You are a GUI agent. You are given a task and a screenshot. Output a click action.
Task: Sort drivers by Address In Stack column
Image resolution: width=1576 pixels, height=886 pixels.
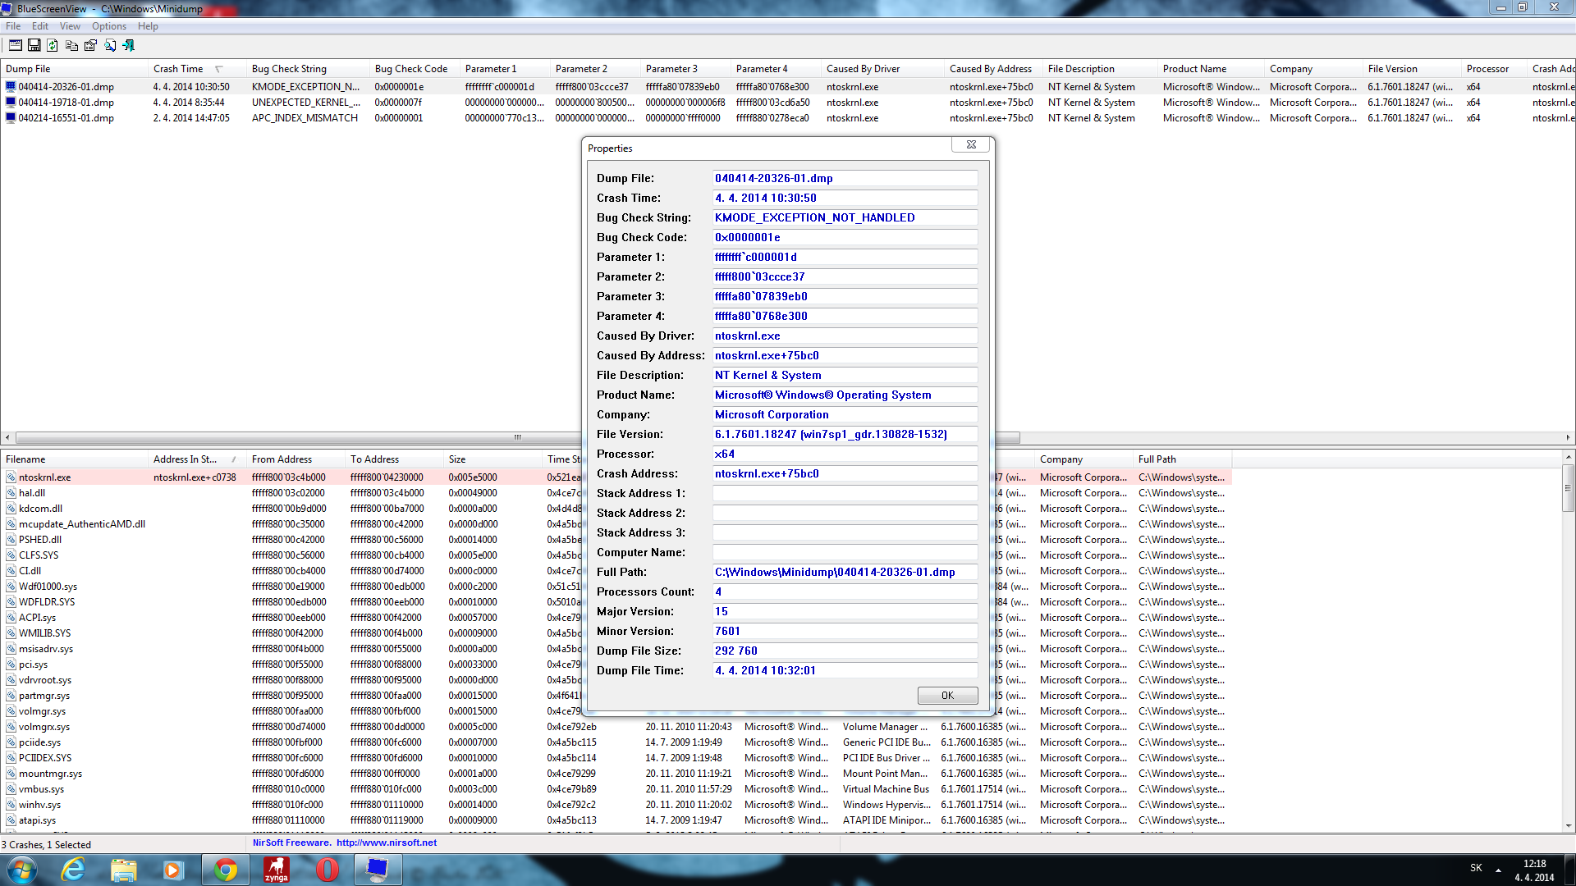pyautogui.click(x=186, y=459)
